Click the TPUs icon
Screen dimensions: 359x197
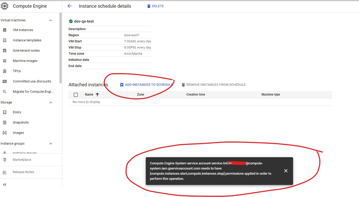(5, 71)
